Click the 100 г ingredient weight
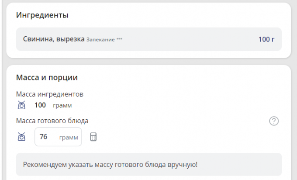Image resolution: width=297 pixels, height=180 pixels. tap(266, 39)
